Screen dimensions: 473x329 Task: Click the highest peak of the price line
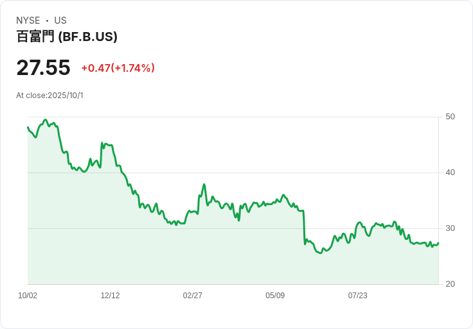click(45, 120)
